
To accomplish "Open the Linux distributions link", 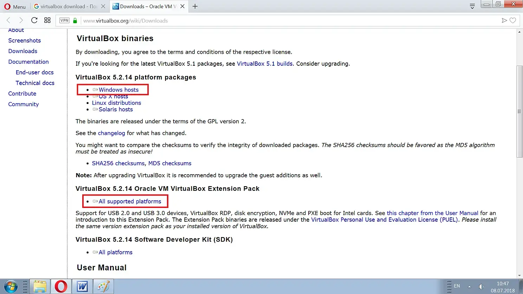I will (x=116, y=103).
